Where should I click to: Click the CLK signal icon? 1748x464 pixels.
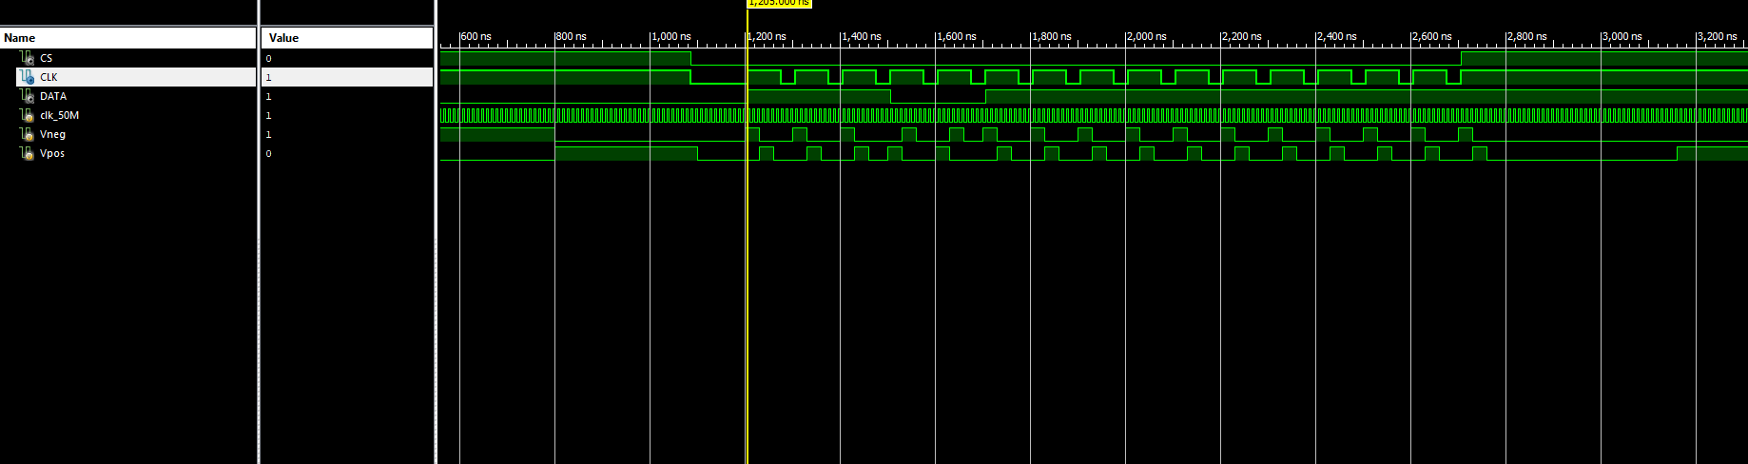(27, 77)
